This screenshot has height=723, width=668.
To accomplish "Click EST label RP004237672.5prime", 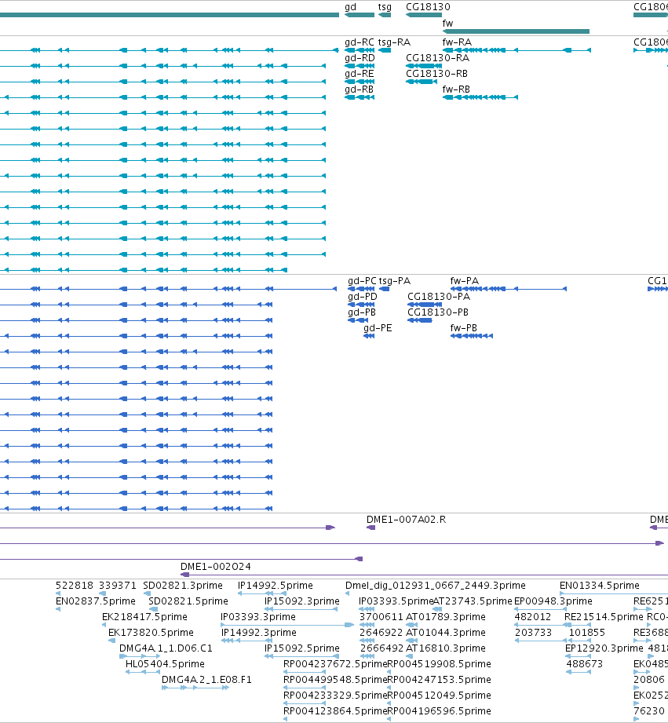I will (x=335, y=664).
